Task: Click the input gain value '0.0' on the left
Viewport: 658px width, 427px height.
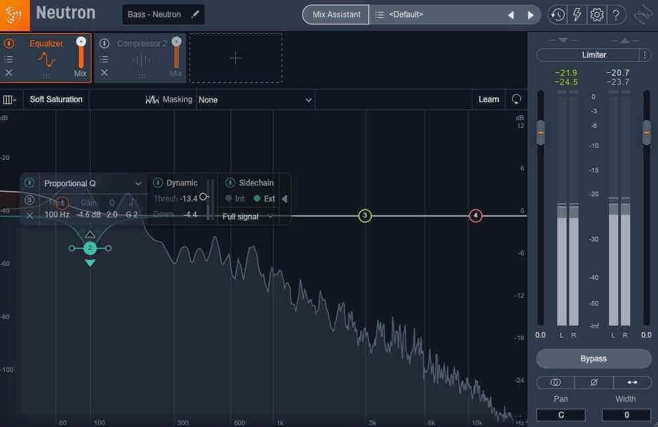Action: [541, 335]
